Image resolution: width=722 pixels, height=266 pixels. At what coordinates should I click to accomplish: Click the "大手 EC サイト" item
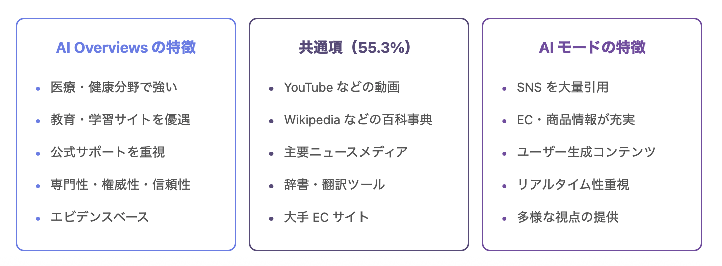click(x=326, y=217)
